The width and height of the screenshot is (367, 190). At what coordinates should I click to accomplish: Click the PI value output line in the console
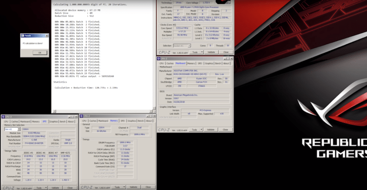pyautogui.click(x=84, y=76)
